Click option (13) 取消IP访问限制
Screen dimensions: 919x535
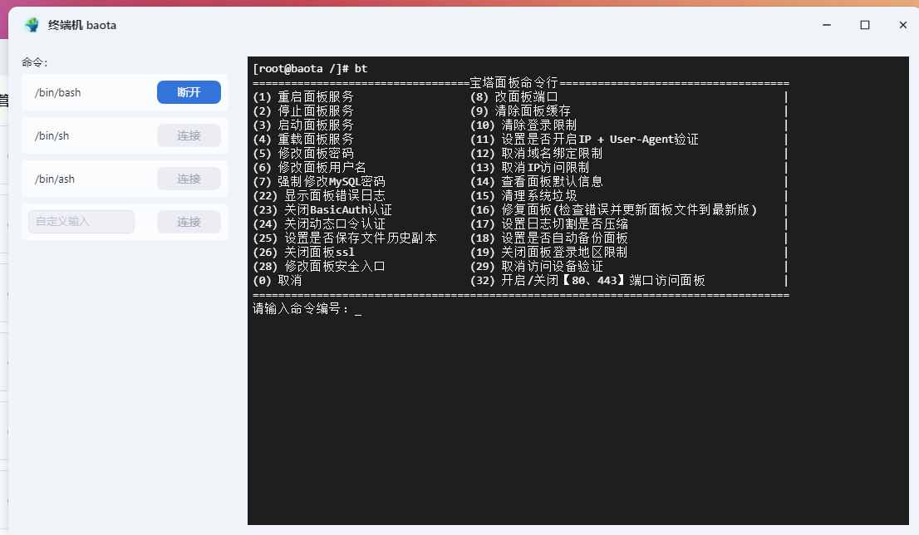pos(530,168)
